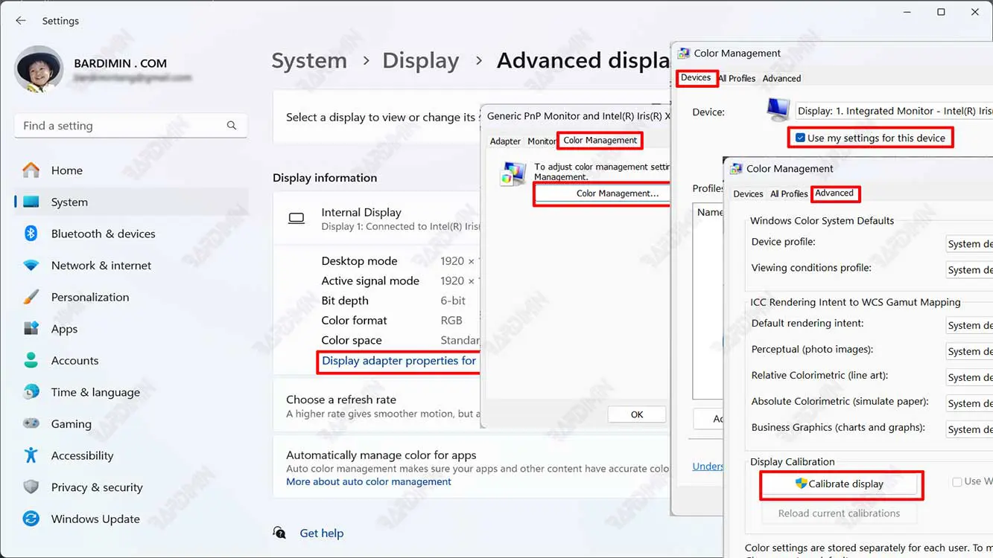The height and width of the screenshot is (558, 993).
Task: Click the Calibrate display button
Action: (x=840, y=484)
